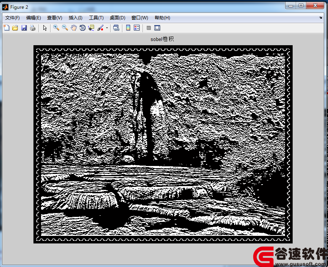Viewport: 328px width, 267px height.
Task: Enable the Rotate 3D tool
Action: click(82, 28)
